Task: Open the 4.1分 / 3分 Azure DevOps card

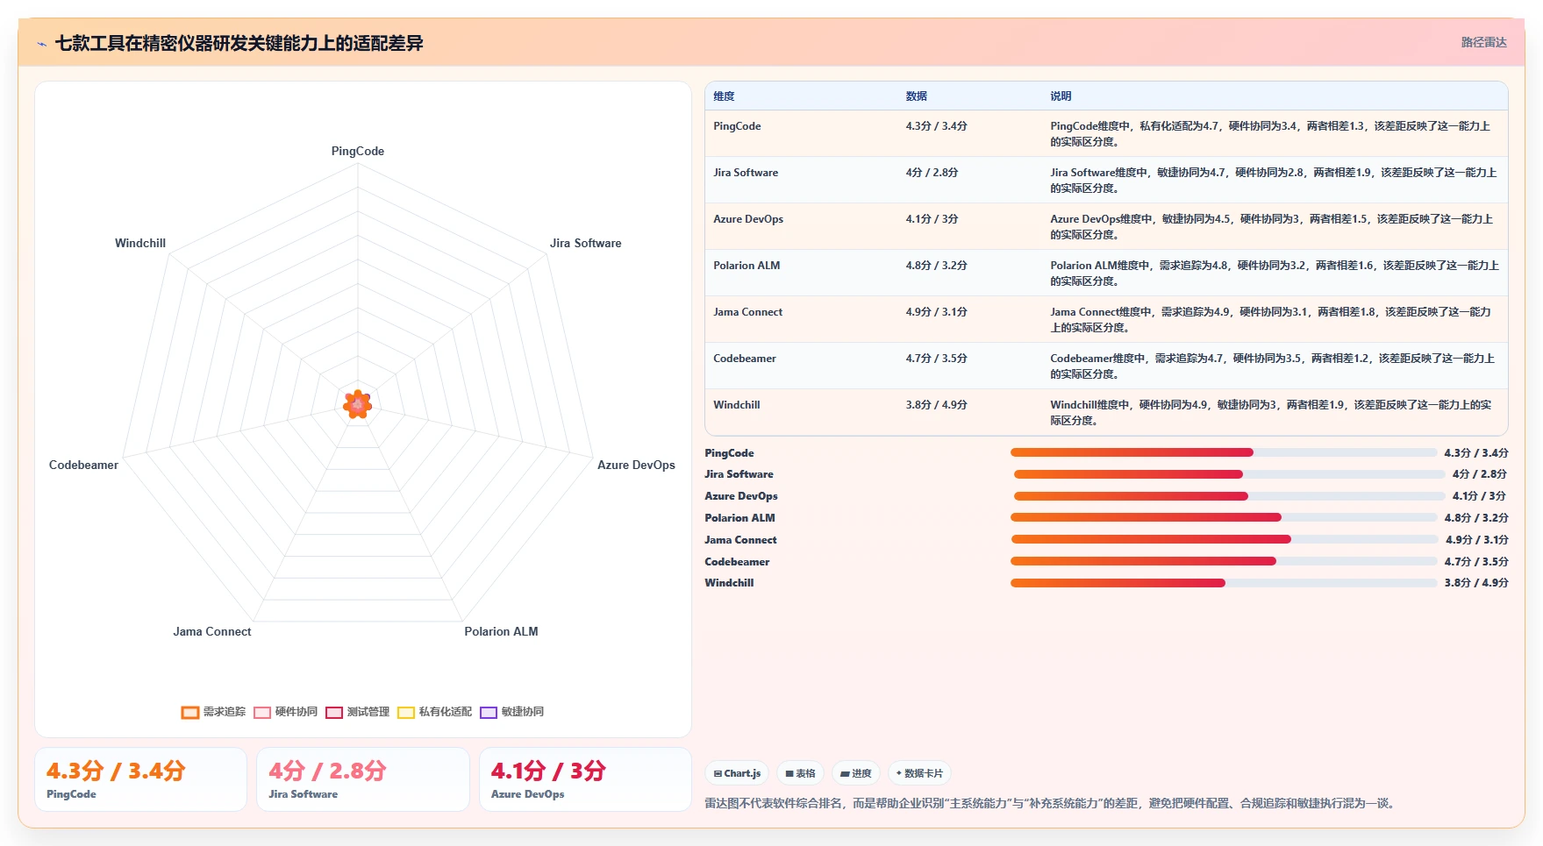Action: point(585,779)
